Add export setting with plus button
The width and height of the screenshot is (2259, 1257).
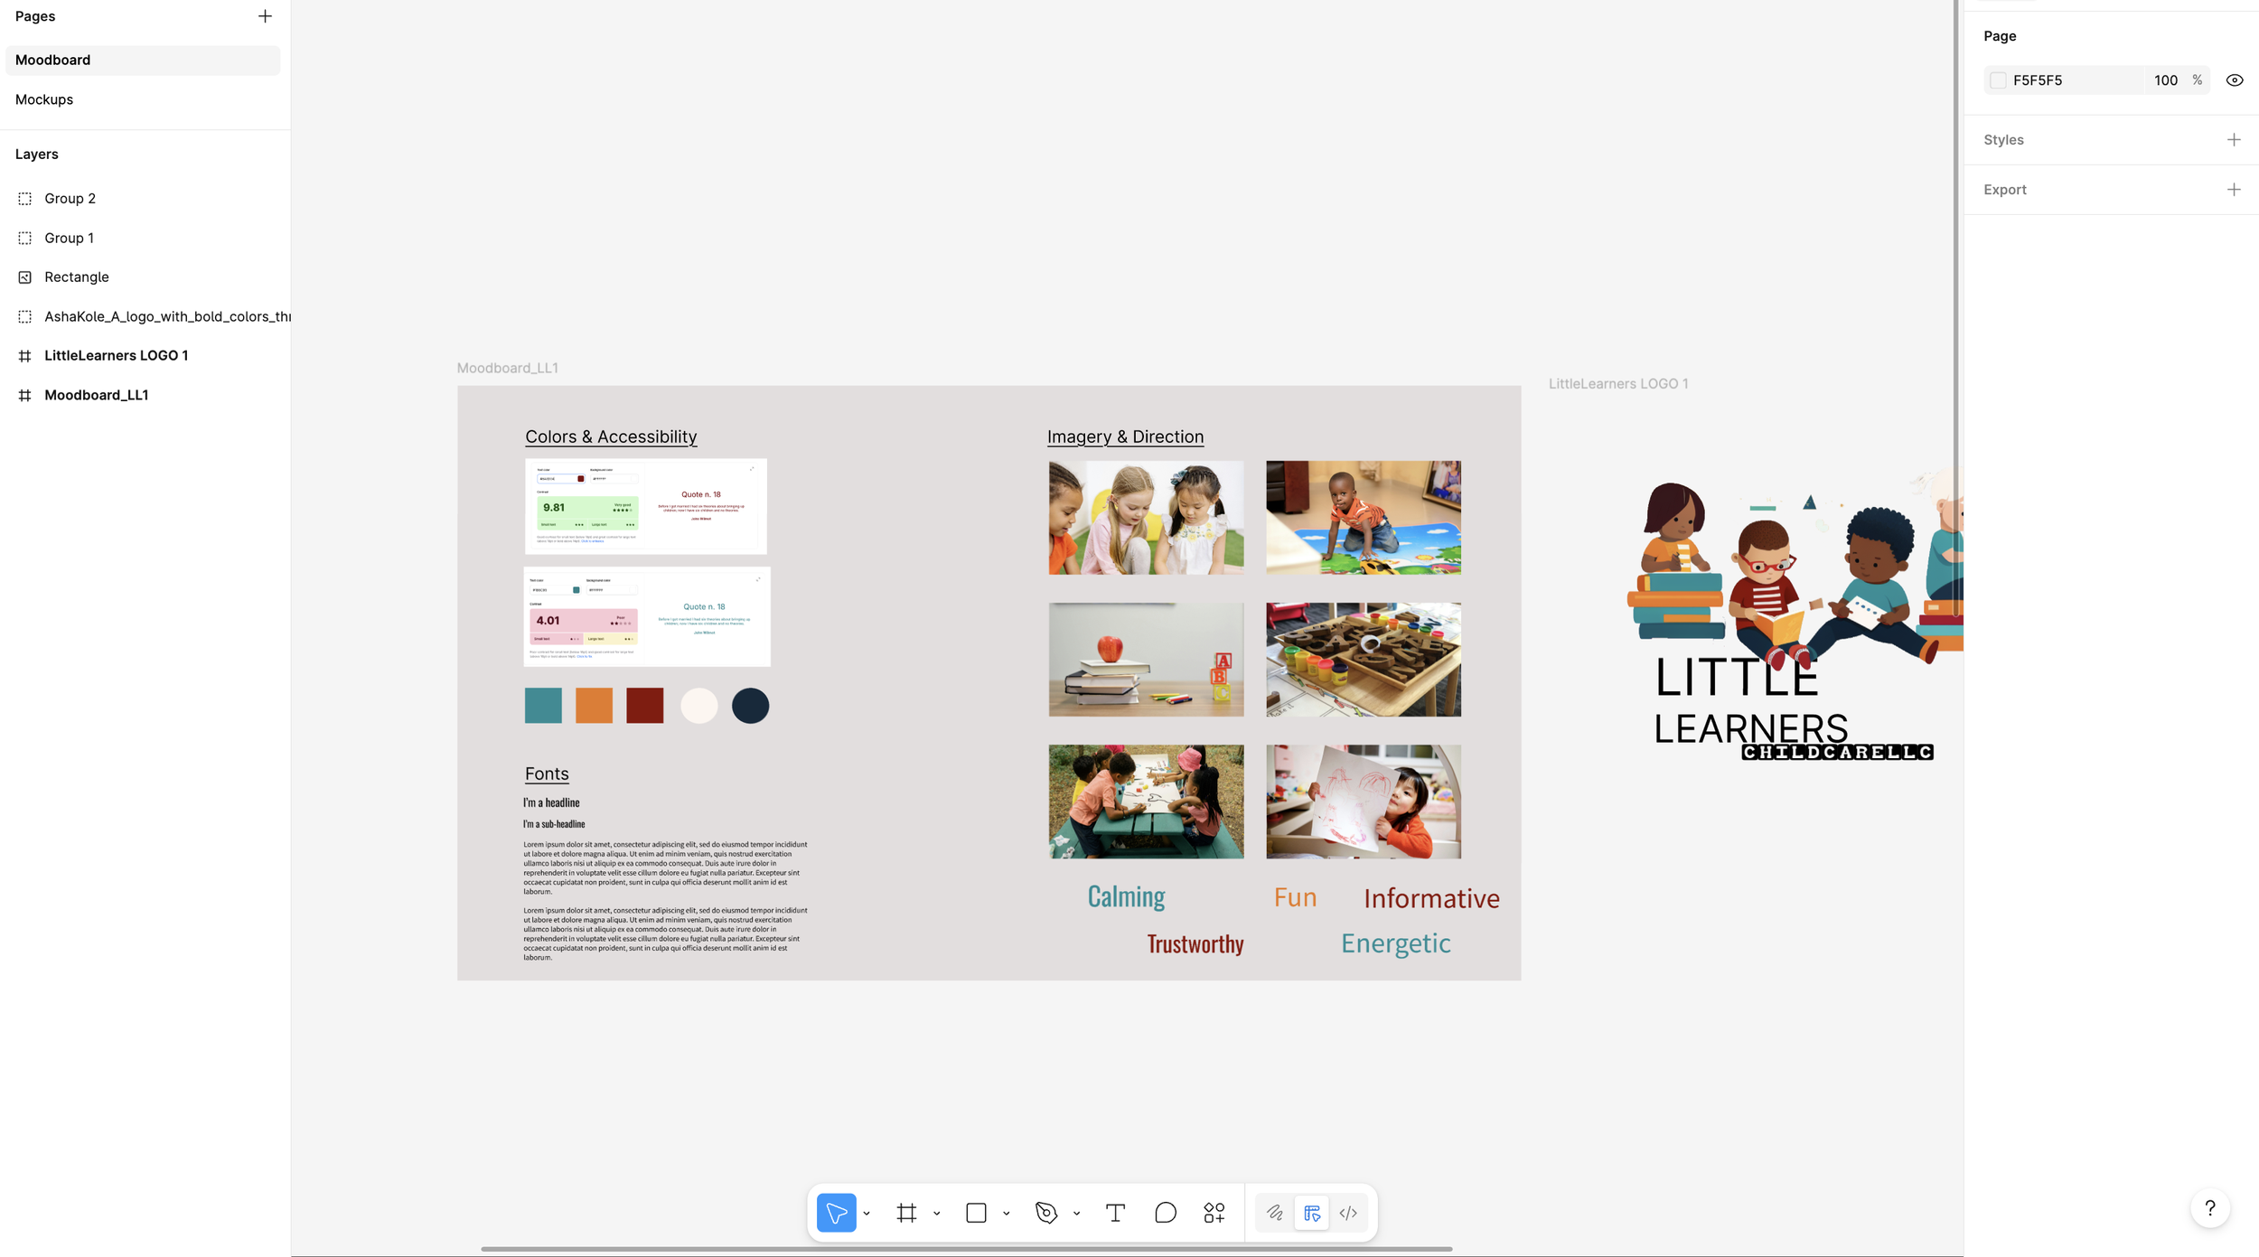click(2234, 190)
